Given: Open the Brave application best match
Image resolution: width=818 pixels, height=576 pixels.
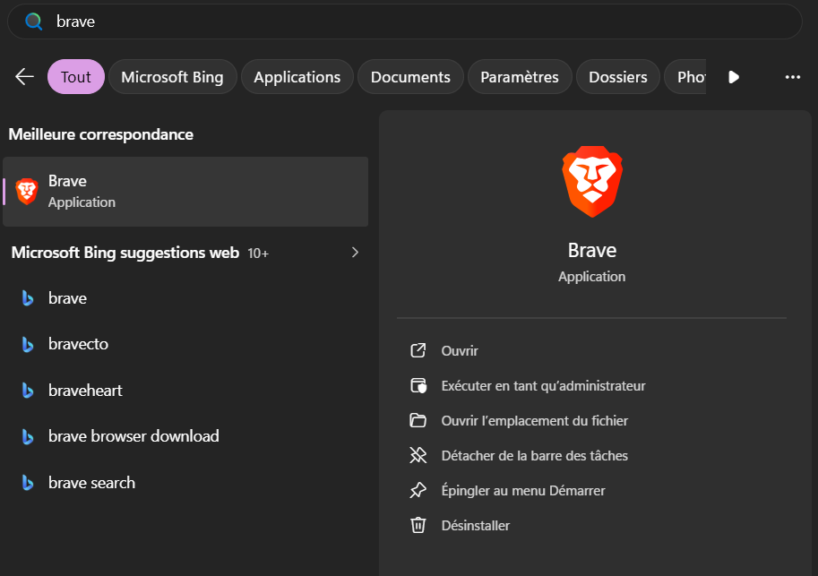Looking at the screenshot, I should click(185, 192).
